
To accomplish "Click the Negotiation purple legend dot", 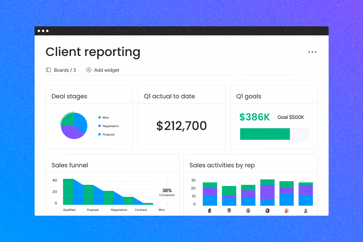I will tap(99, 126).
